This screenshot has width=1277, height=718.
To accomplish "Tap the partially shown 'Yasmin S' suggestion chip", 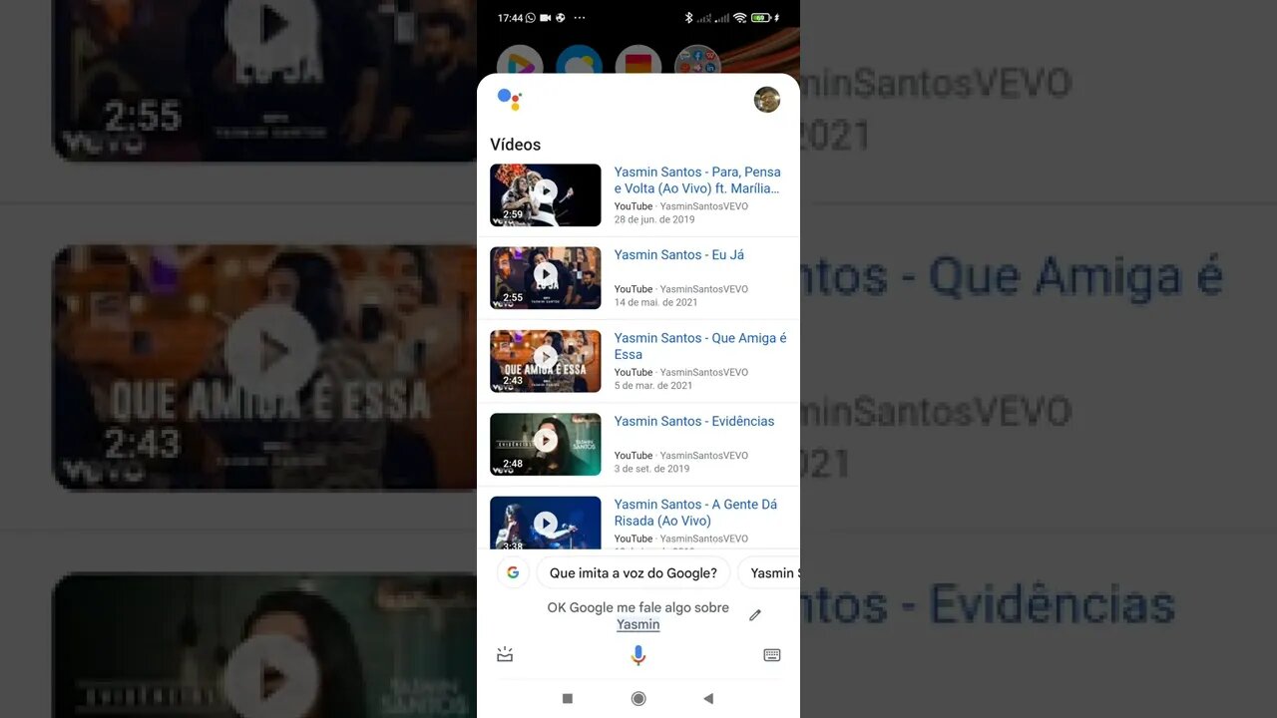I will [x=769, y=572].
